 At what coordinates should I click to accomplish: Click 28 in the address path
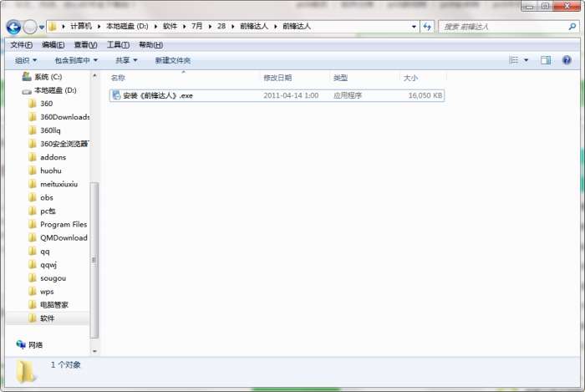coord(221,26)
